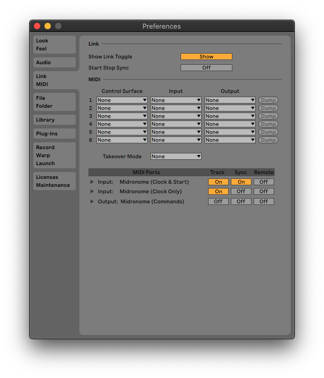Expand the Midronome (Commands) output port
The image size is (324, 378).
click(92, 202)
